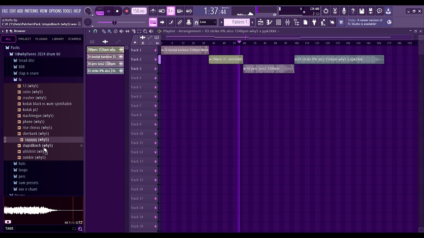Click the 150.000 tempo field
This screenshot has height=238, width=424.
[139, 11]
